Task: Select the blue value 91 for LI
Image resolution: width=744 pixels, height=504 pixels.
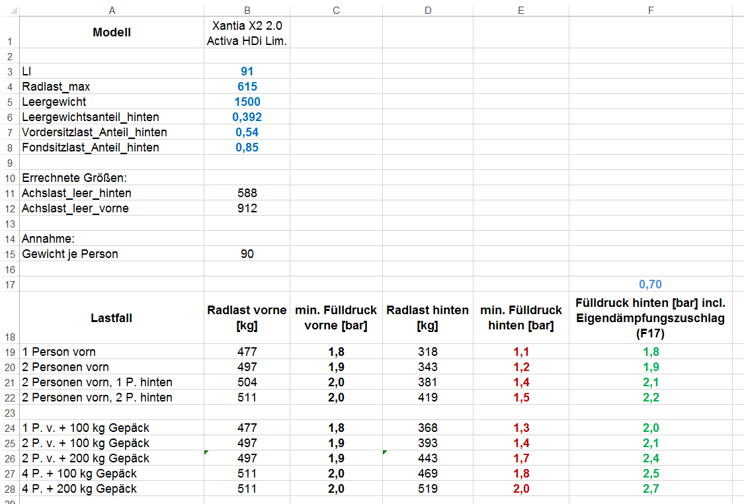Action: click(x=247, y=71)
